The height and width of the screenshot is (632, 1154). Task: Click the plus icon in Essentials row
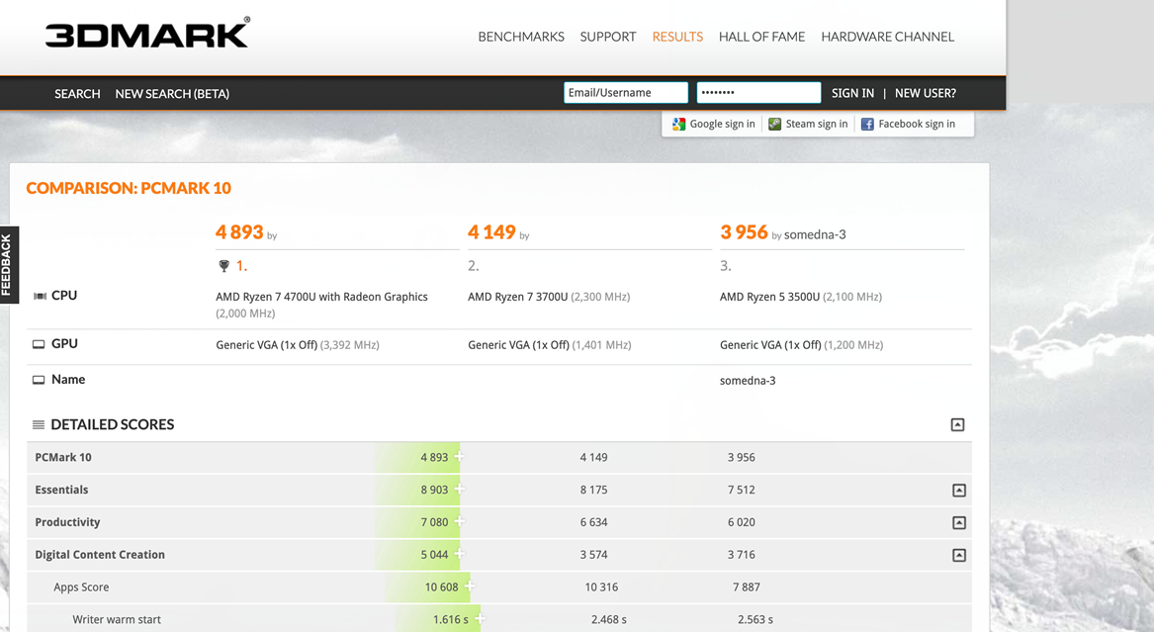(x=459, y=489)
